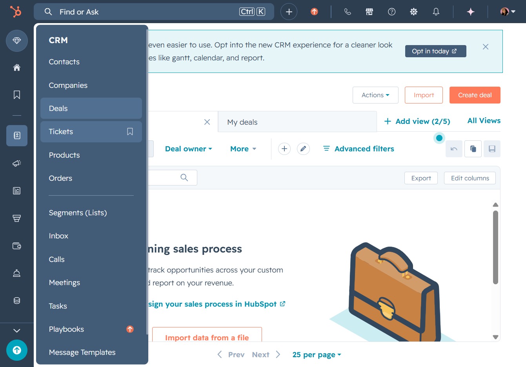
Task: Open Tasks in the CRM menu
Action: [x=91, y=306]
